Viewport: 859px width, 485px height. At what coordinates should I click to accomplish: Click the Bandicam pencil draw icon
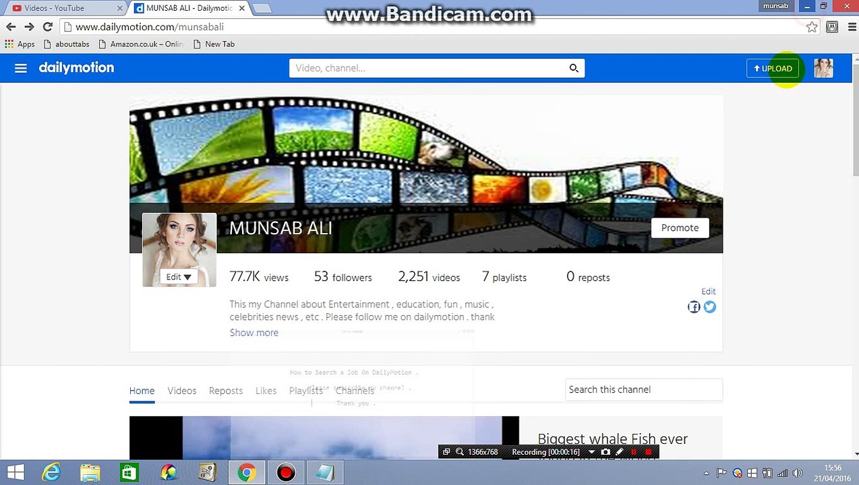(x=620, y=452)
